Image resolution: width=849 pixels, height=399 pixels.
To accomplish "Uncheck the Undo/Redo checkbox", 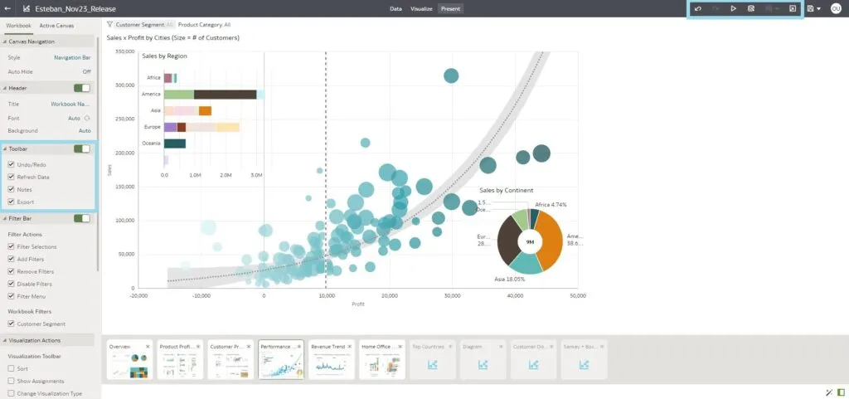I will click(x=11, y=165).
